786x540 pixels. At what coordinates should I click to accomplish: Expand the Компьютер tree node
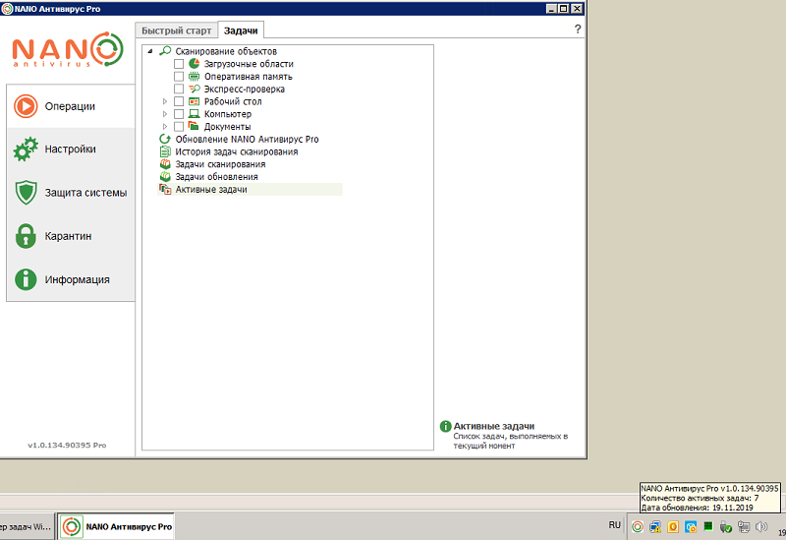165,114
